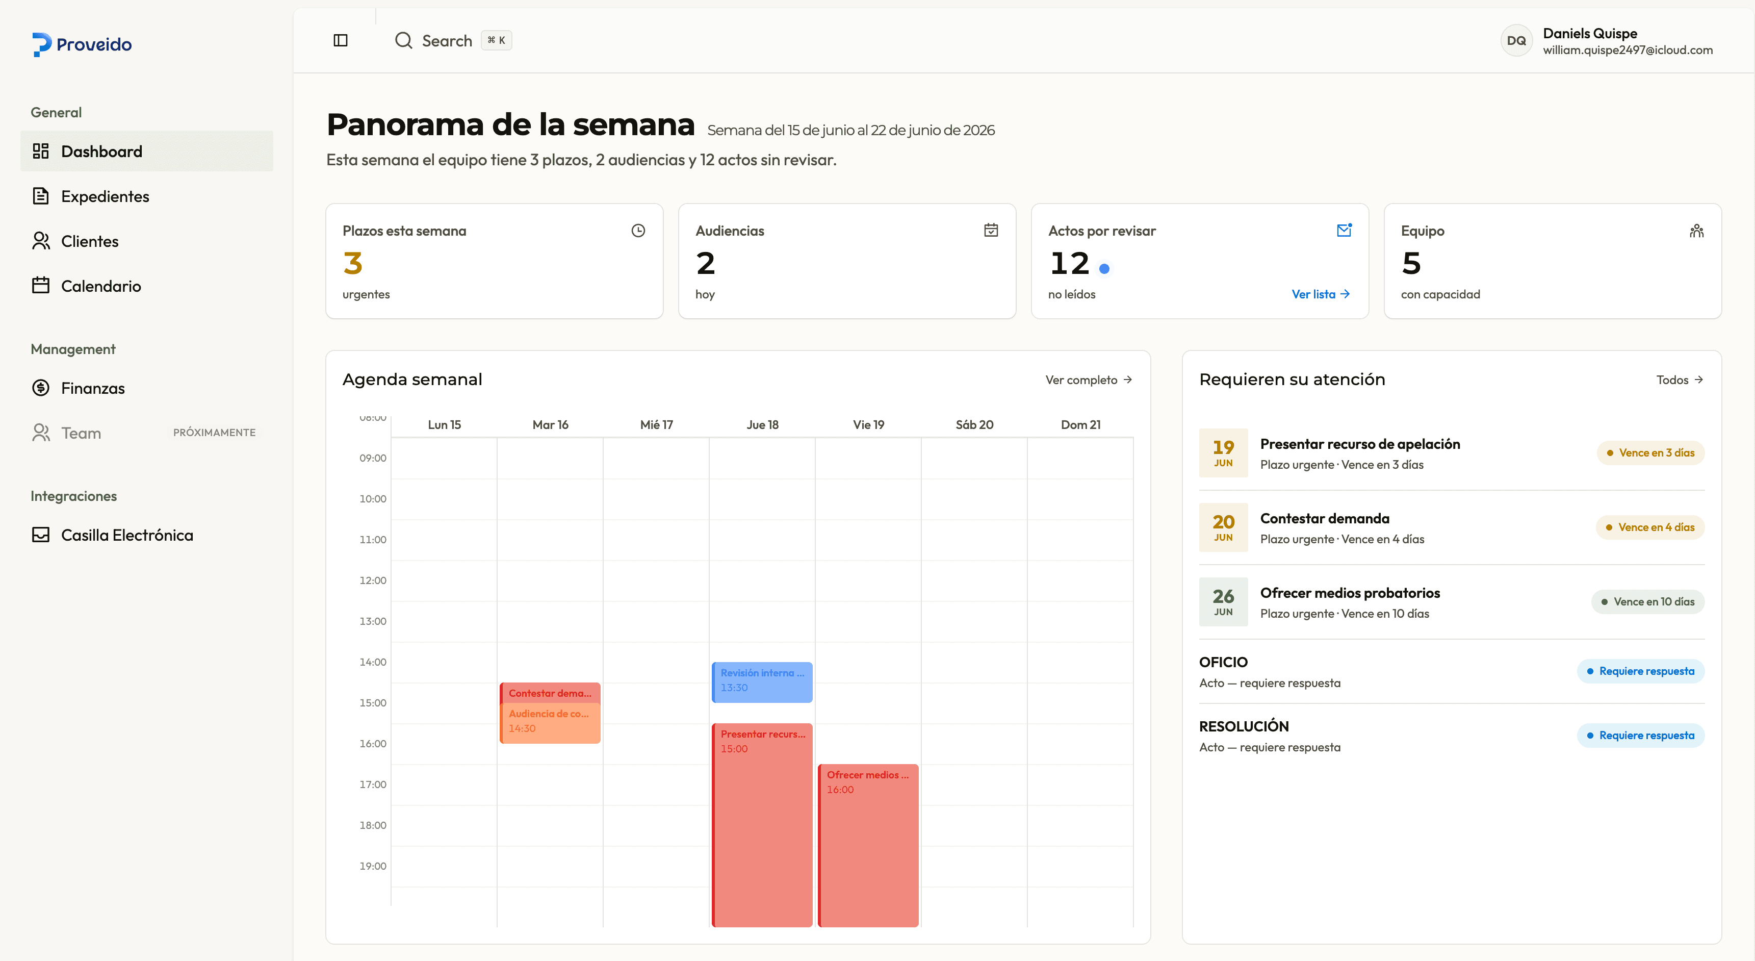Open the DQ user avatar
The image size is (1755, 961).
[1516, 41]
